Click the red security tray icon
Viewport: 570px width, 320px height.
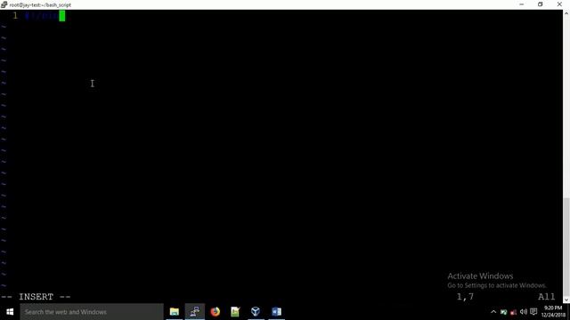[513, 312]
